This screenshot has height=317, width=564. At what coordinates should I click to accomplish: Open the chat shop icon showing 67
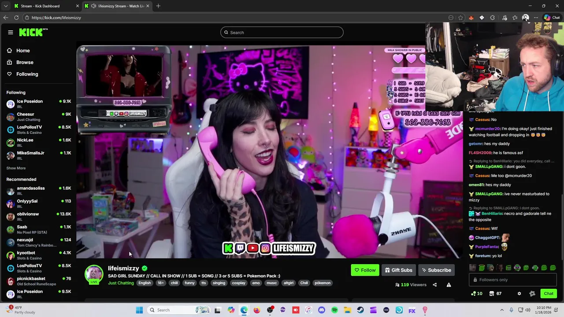point(496,294)
